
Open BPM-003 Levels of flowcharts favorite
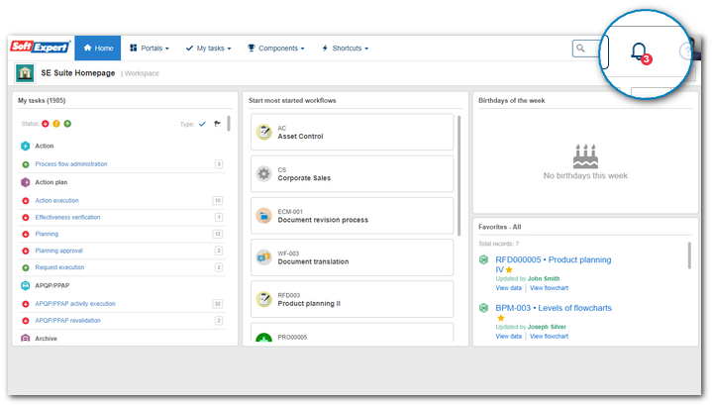pos(554,308)
